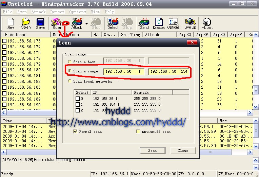Enable the Antisniff scan checkbox
Image resolution: width=259 pixels, height=177 pixels.
click(138, 131)
